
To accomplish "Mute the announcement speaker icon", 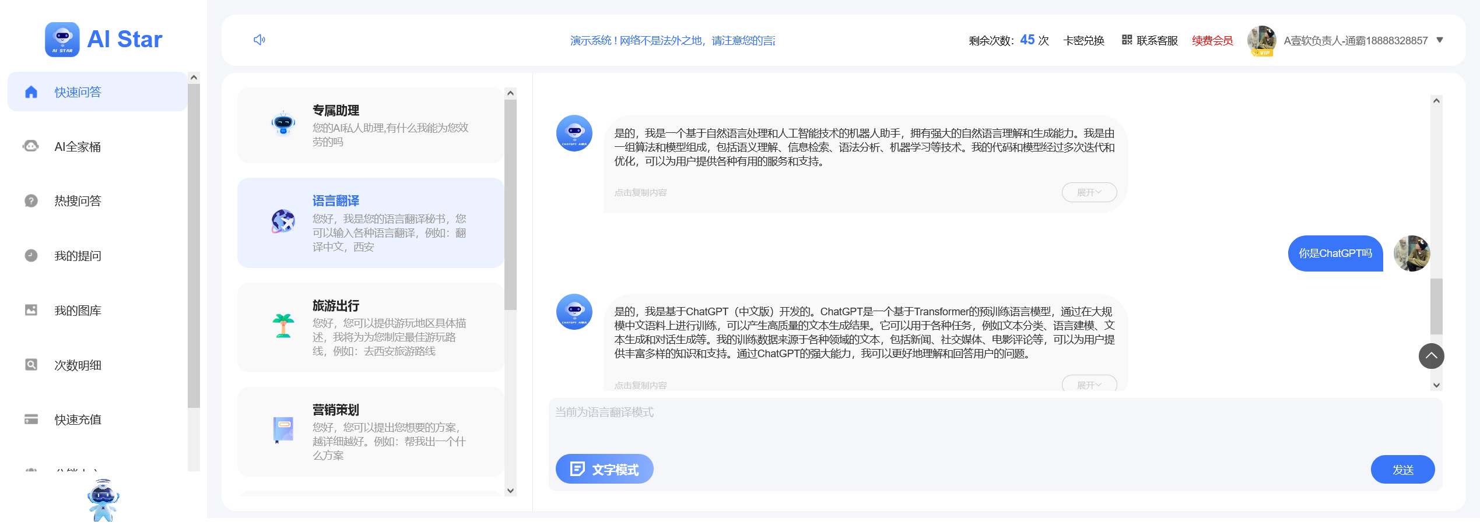I will (x=260, y=40).
